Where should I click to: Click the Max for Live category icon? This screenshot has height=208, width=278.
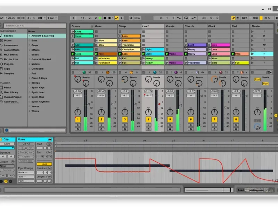click(x=1, y=59)
